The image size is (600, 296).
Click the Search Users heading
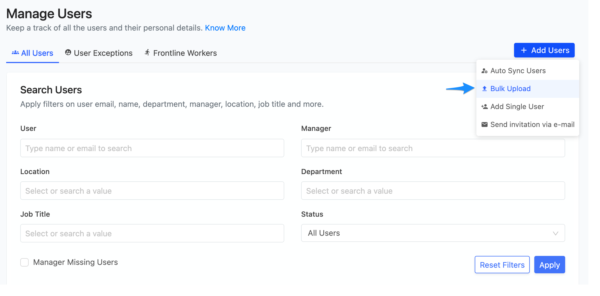(51, 90)
